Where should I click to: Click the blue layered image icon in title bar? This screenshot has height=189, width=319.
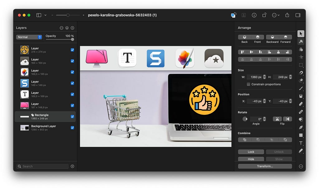tap(233, 15)
